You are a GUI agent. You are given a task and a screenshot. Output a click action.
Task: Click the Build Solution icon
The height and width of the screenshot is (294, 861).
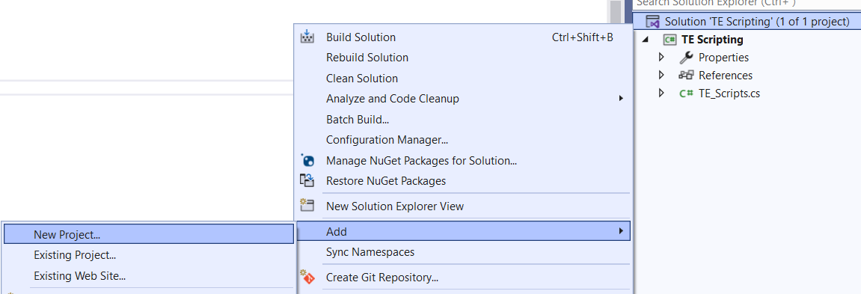(x=307, y=37)
